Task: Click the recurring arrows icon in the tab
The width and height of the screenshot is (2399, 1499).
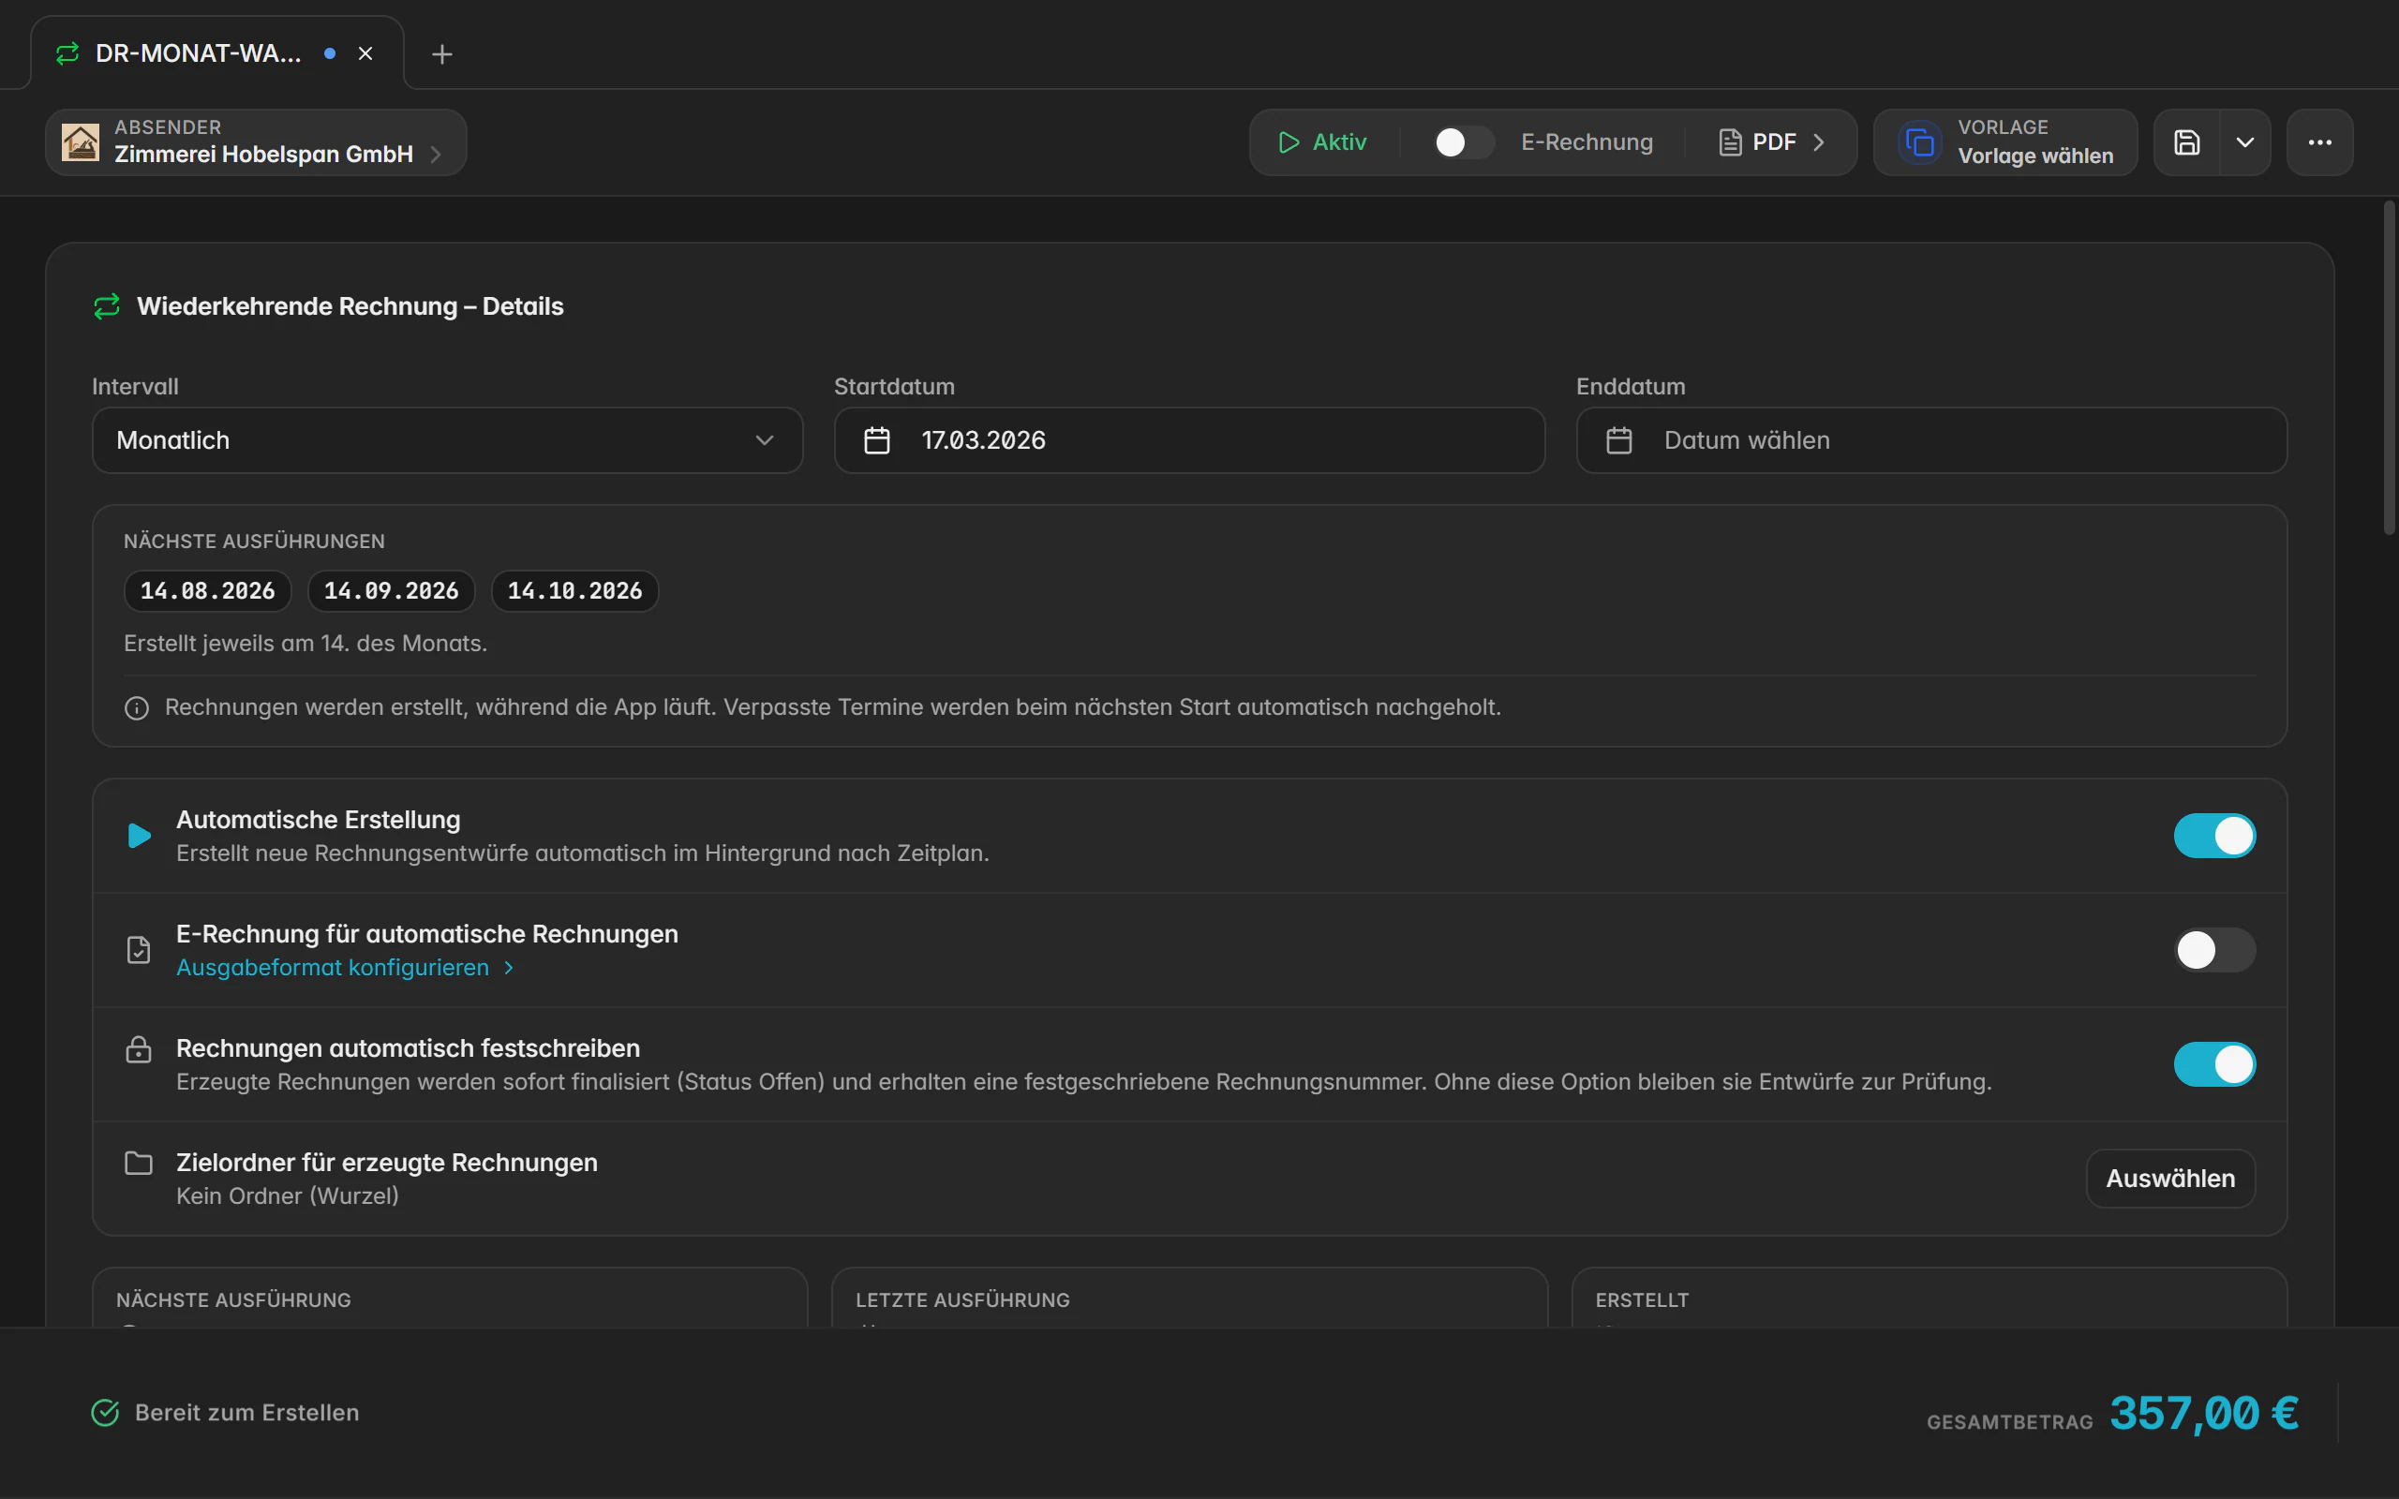Action: (67, 53)
